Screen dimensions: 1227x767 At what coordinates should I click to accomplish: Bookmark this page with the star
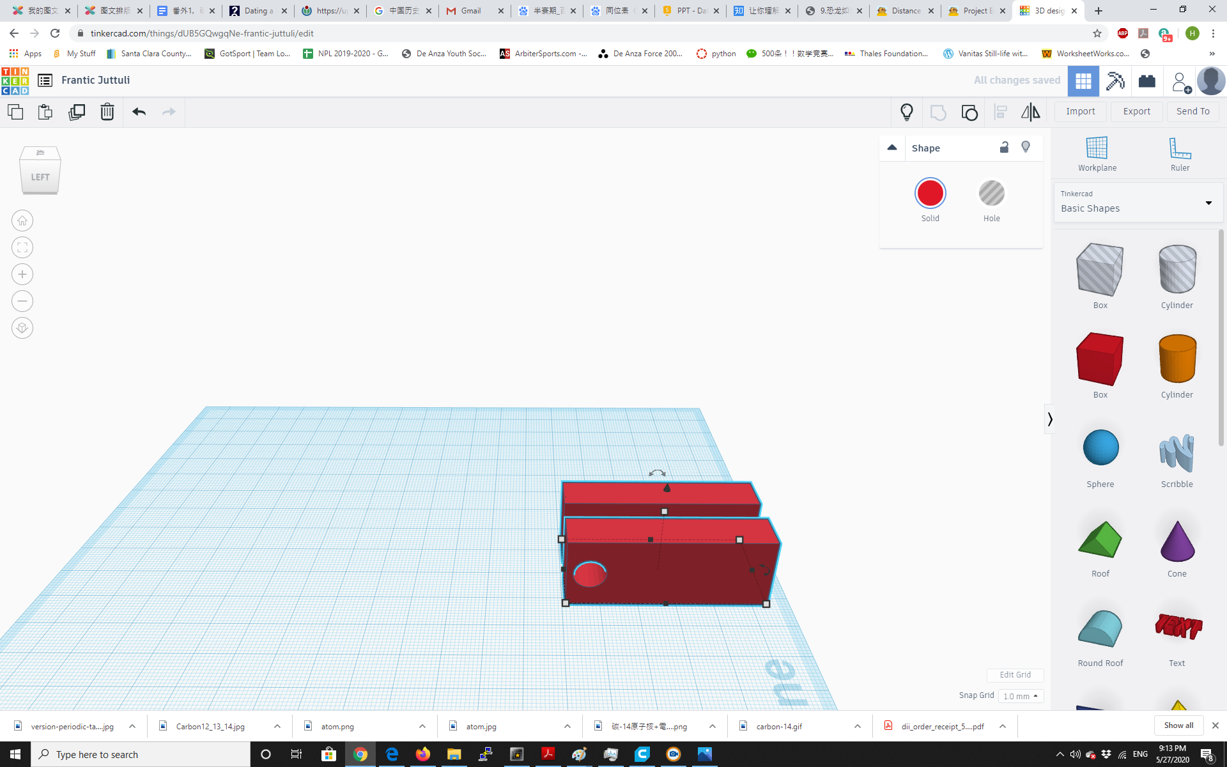[1097, 33]
